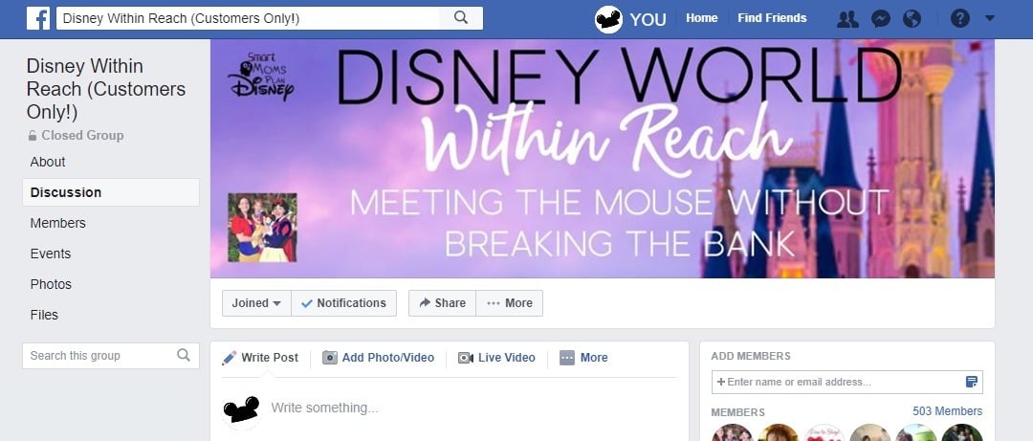Open the More button beside Share
The height and width of the screenshot is (441, 1033).
tap(509, 303)
